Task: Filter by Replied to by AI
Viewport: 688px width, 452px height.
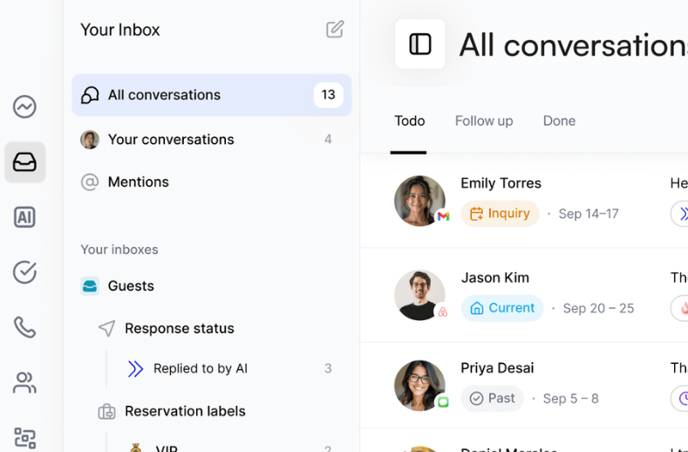Action: (x=228, y=368)
